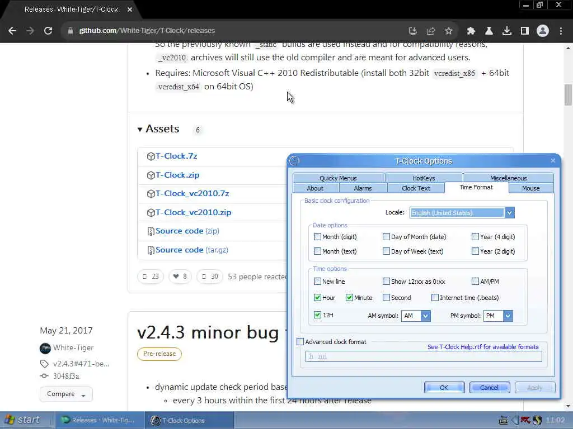Toggle the New line checkbox
573x429 pixels.
coord(317,282)
